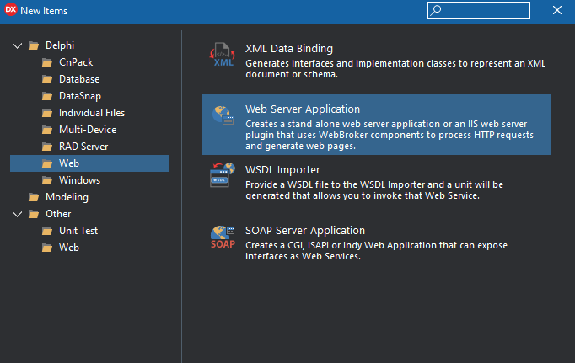
Task: Select the SOAP Server Application title
Action: click(x=305, y=231)
